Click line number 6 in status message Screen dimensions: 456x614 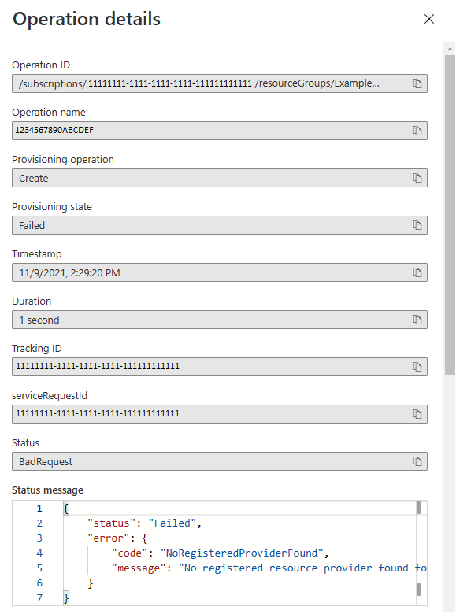[39, 583]
